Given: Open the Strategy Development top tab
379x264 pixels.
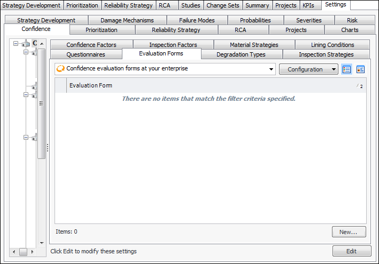Looking at the screenshot, I should (32, 5).
